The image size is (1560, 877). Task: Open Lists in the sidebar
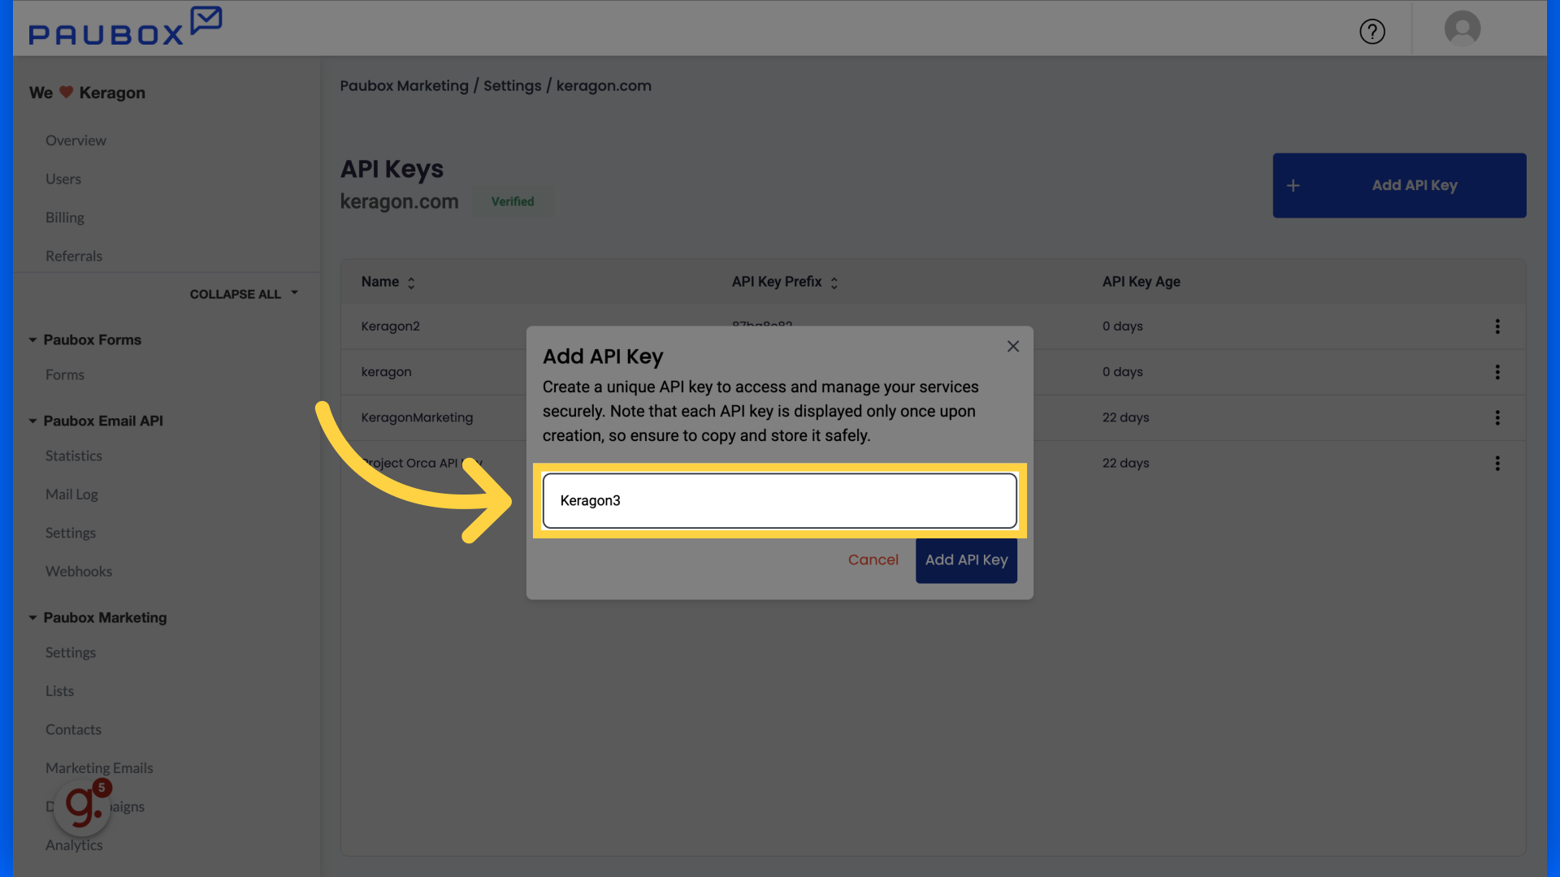tap(59, 691)
